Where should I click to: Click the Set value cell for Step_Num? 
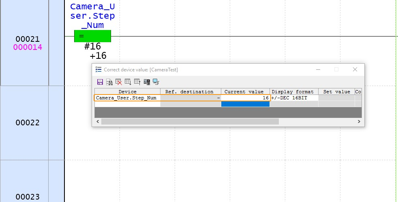pyautogui.click(x=336, y=98)
